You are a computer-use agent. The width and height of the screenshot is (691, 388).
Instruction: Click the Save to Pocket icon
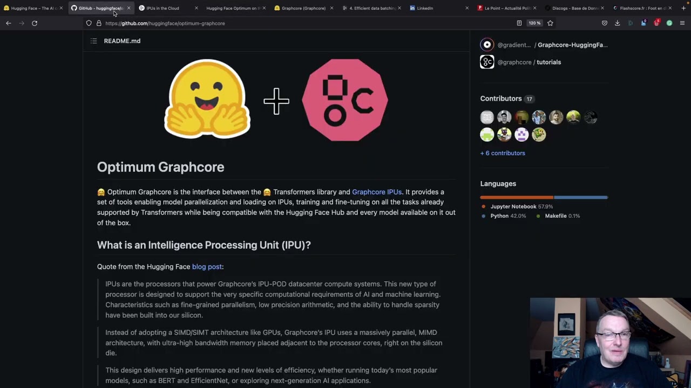pyautogui.click(x=605, y=23)
